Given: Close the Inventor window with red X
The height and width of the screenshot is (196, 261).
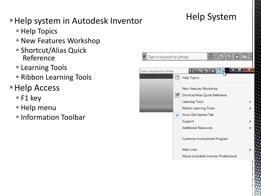Looking at the screenshot, I should click(249, 69).
